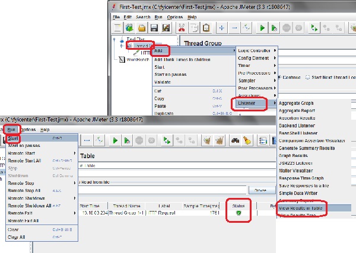This screenshot has height=253, width=356.
Task: Expand Remote Stop submenu in Run menu
Action: [42, 183]
